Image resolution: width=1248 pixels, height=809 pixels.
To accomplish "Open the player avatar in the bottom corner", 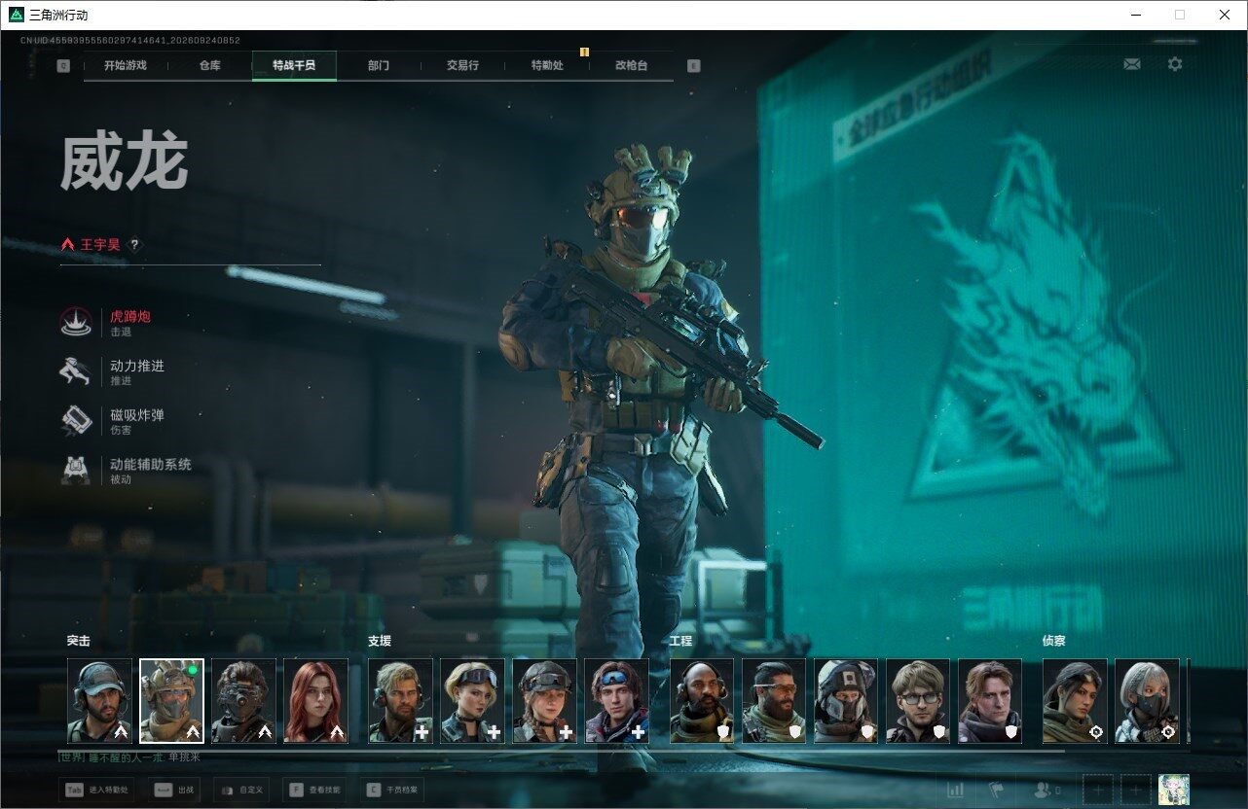I will coord(1173,790).
